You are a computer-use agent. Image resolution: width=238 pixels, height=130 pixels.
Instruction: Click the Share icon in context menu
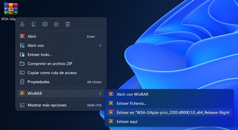pyautogui.click(x=56, y=24)
